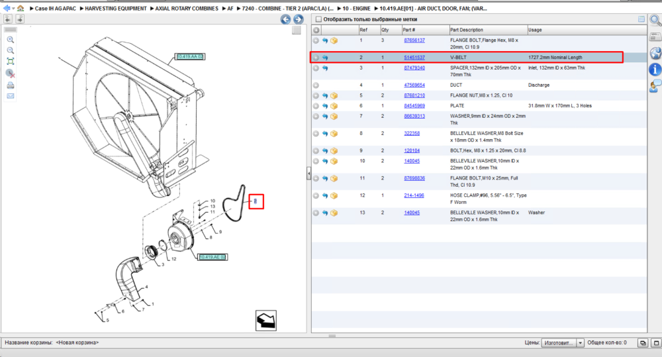The image size is (662, 357).
Task: Add the DUCT row via plus icon
Action: (316, 85)
